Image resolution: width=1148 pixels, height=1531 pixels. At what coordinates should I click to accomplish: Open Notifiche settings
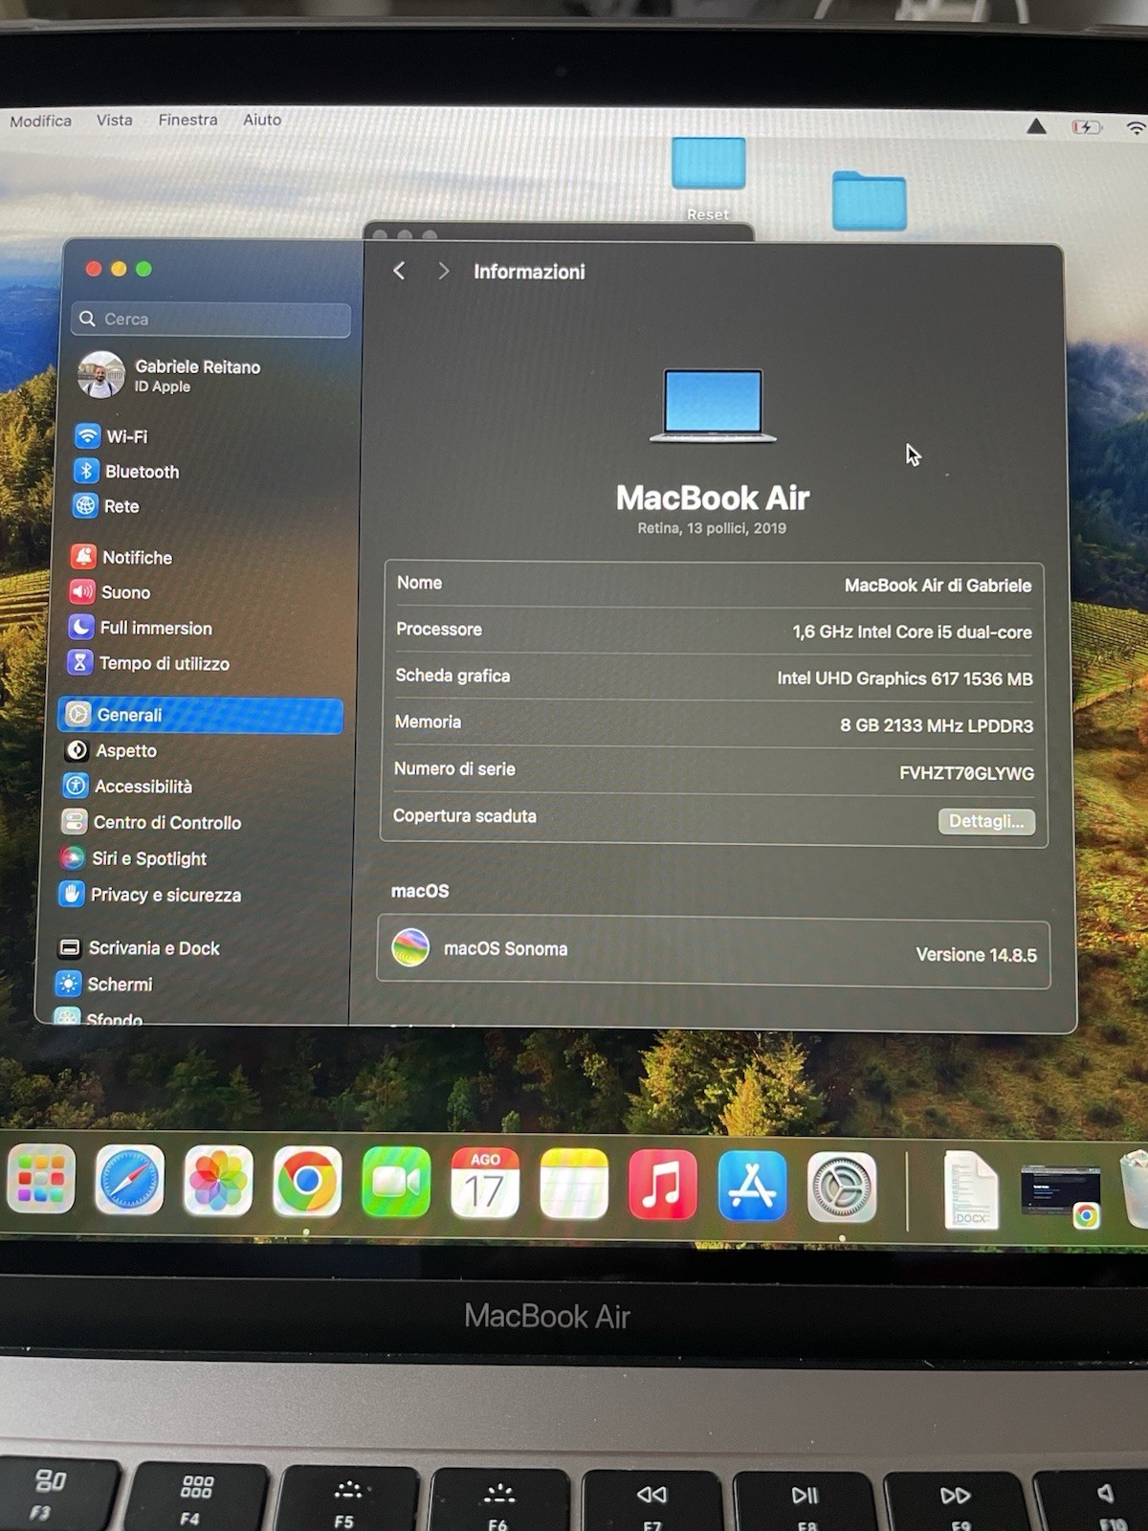(121, 557)
